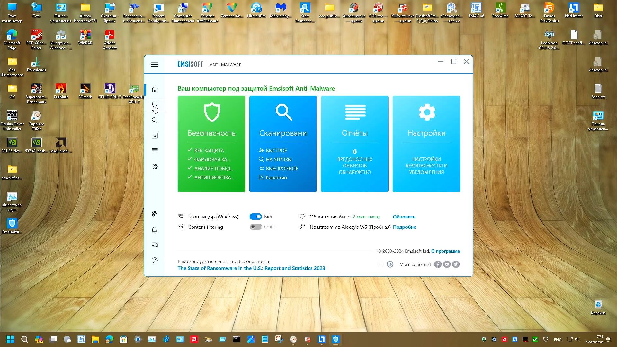Open Quarantine icon in the sidebar

(x=155, y=136)
